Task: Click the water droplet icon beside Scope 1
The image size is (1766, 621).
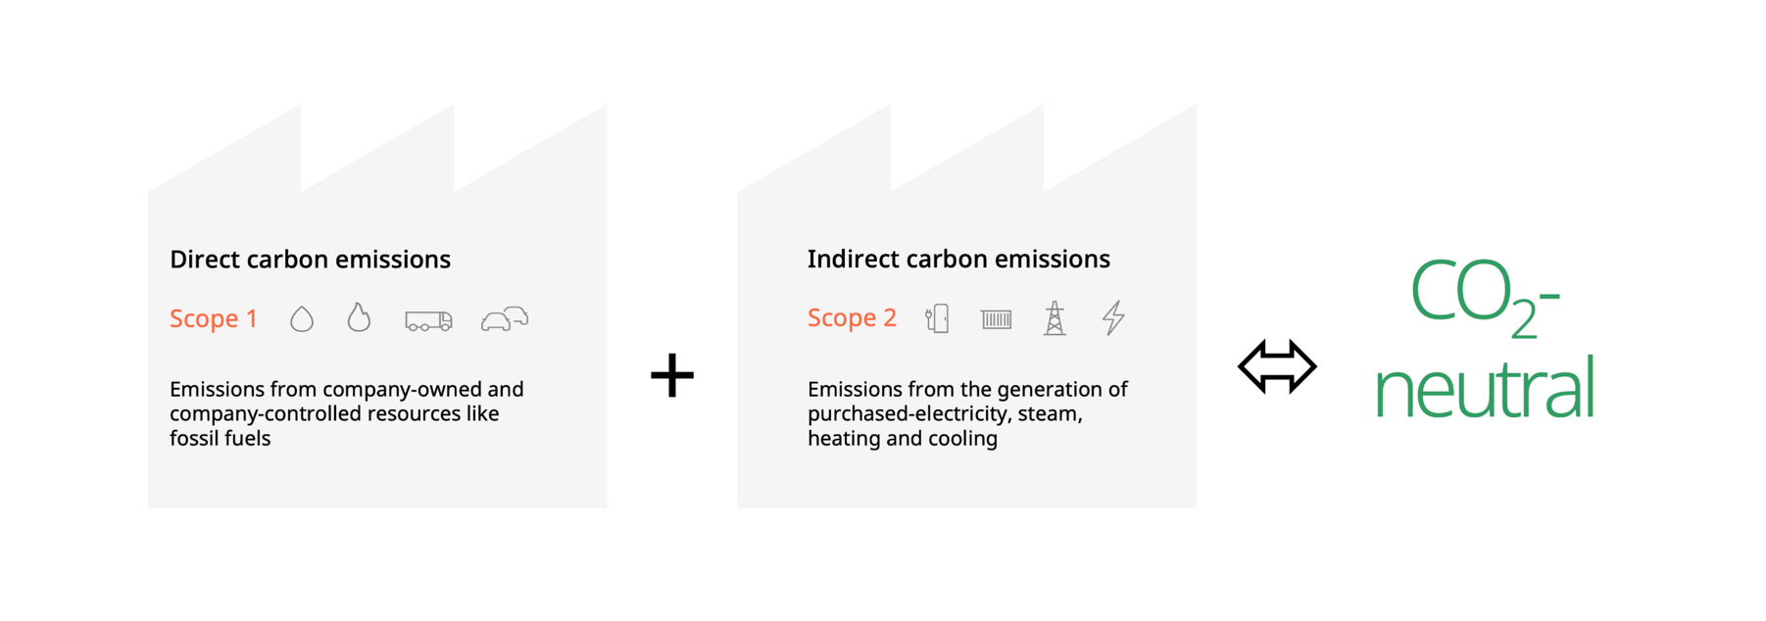Action: 302,319
